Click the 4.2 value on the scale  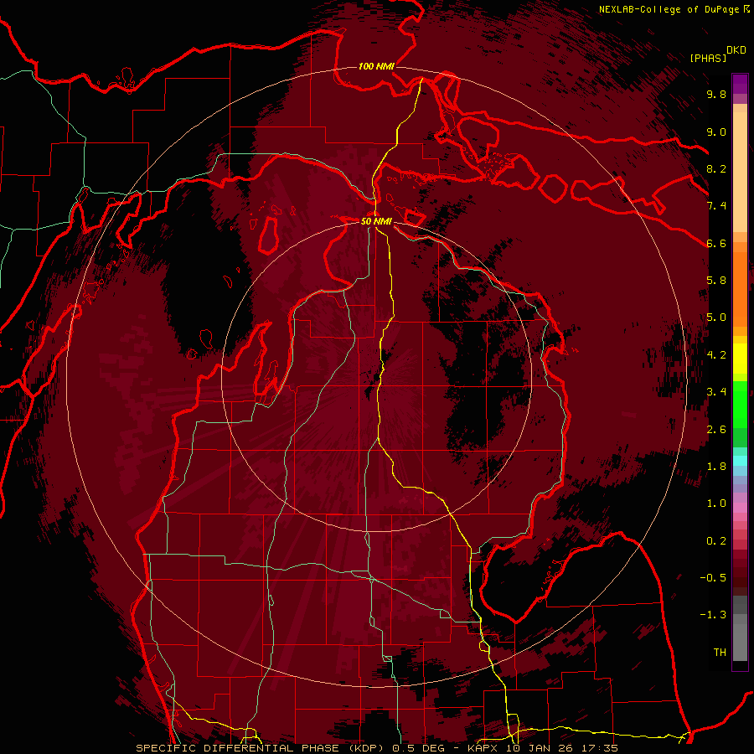click(716, 355)
